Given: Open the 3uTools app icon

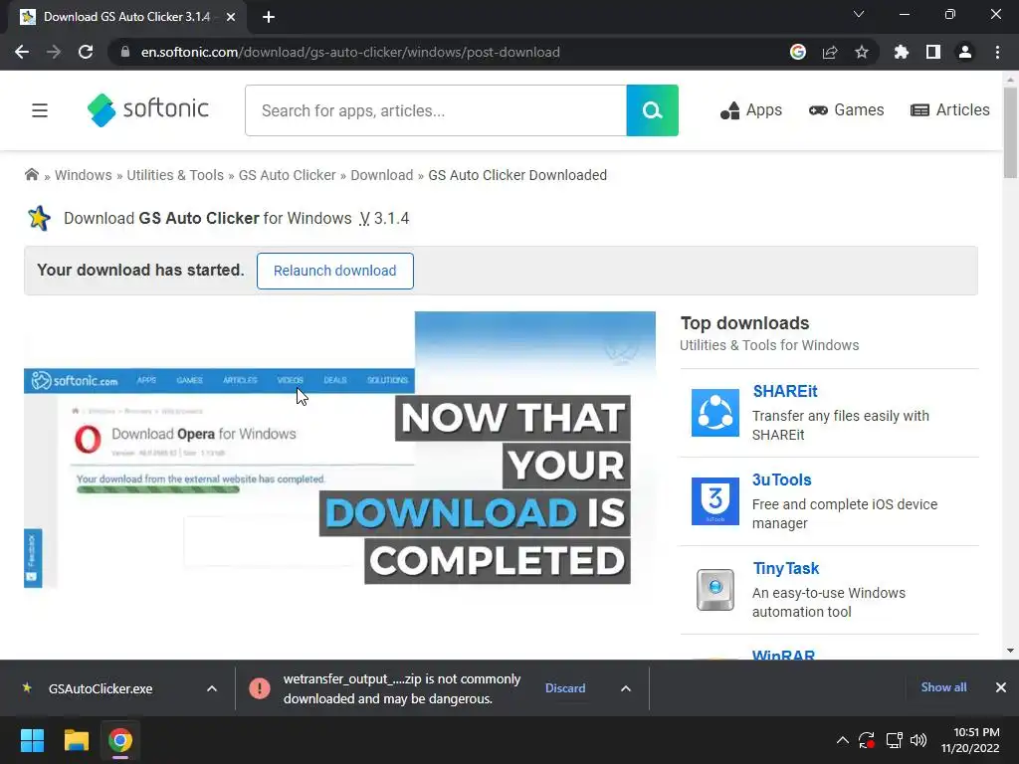Looking at the screenshot, I should (x=714, y=501).
